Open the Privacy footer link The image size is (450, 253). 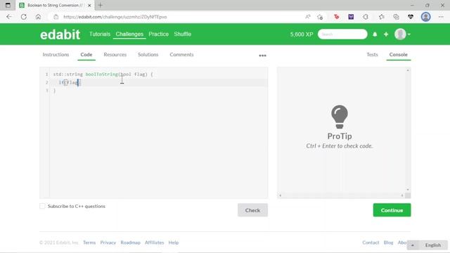coord(108,242)
